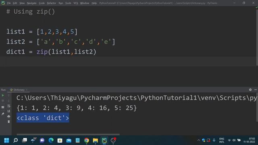The image size is (258, 145).
Task: Launch Microsoft Edge from taskbar
Action: click(x=51, y=140)
